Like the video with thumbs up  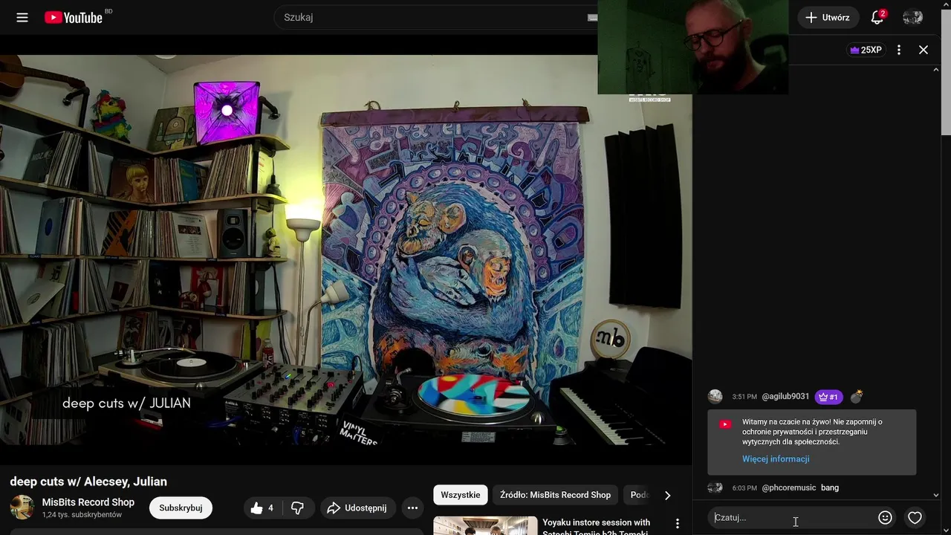tap(262, 508)
